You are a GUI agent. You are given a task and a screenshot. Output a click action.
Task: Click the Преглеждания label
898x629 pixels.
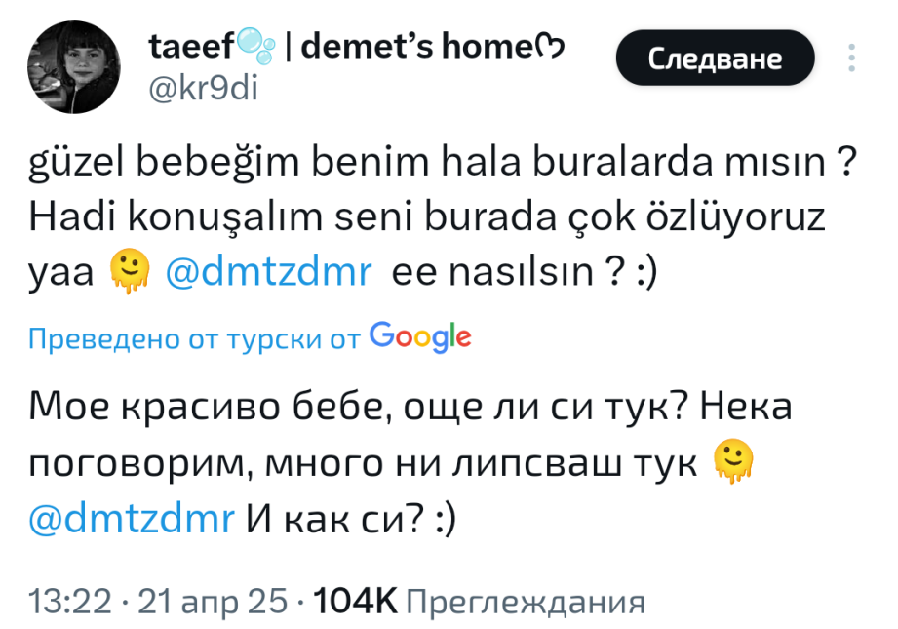point(525,601)
